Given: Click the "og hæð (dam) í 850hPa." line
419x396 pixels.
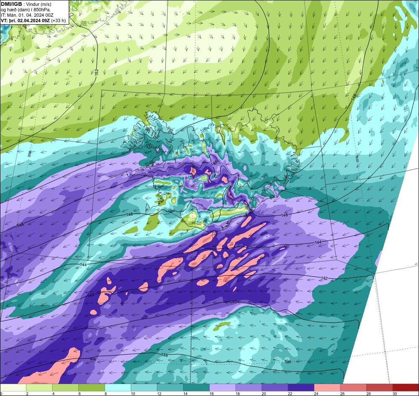Looking at the screenshot, I should (x=26, y=10).
